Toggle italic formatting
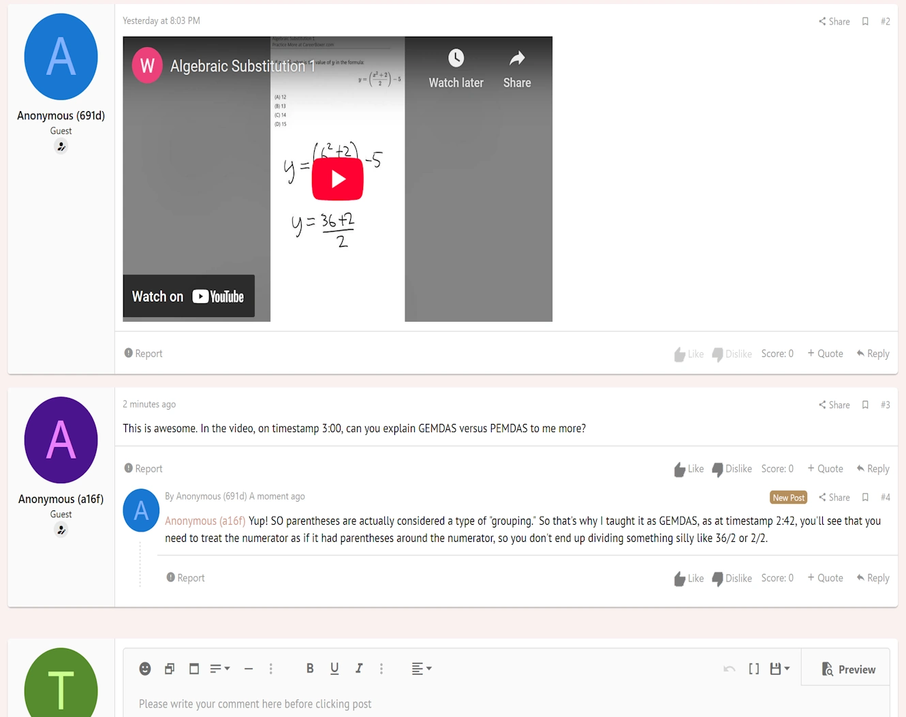Viewport: 906px width, 717px height. tap(359, 669)
